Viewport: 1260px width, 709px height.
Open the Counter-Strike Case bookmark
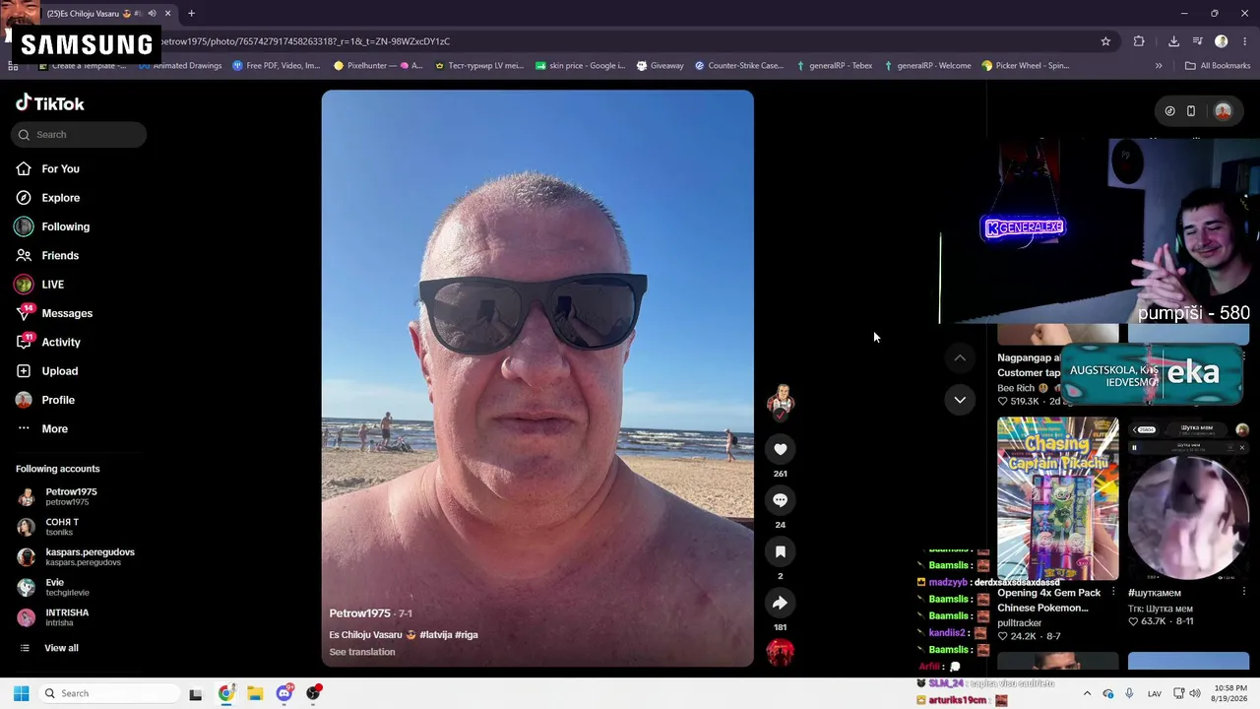739,66
